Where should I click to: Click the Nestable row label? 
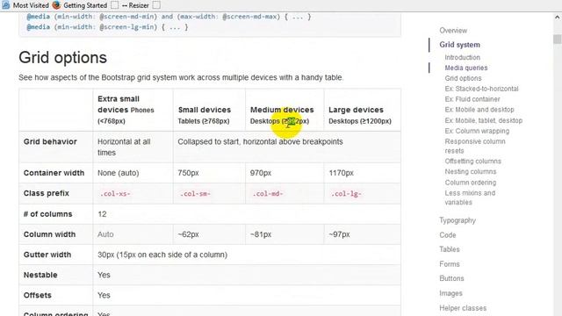[x=40, y=275]
